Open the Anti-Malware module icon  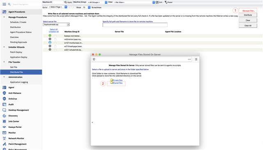(x=5, y=93)
